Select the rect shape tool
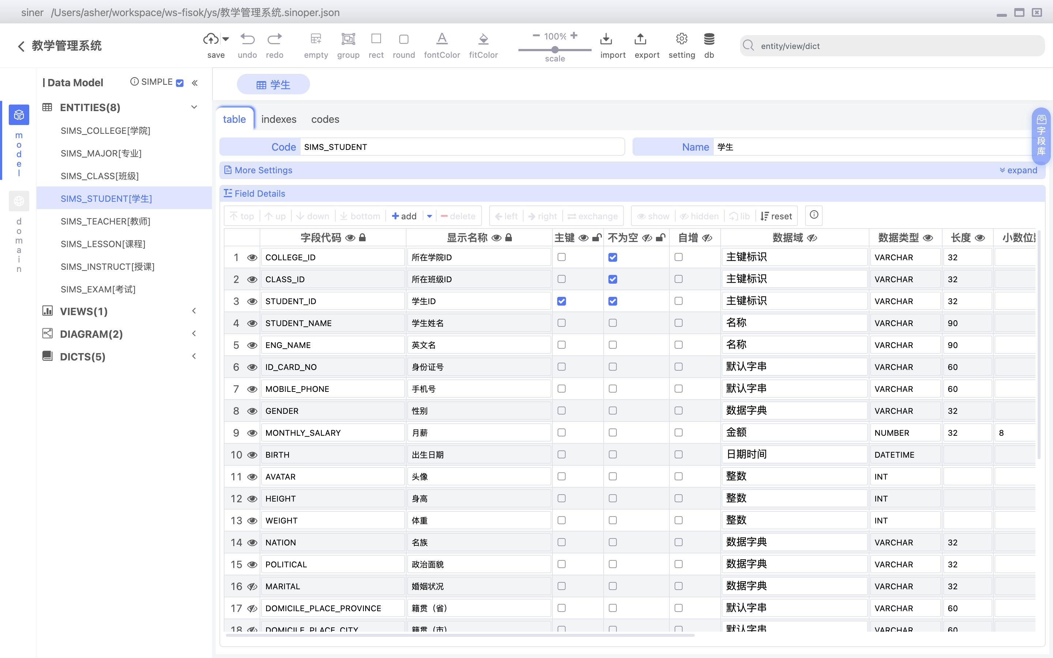 (376, 39)
